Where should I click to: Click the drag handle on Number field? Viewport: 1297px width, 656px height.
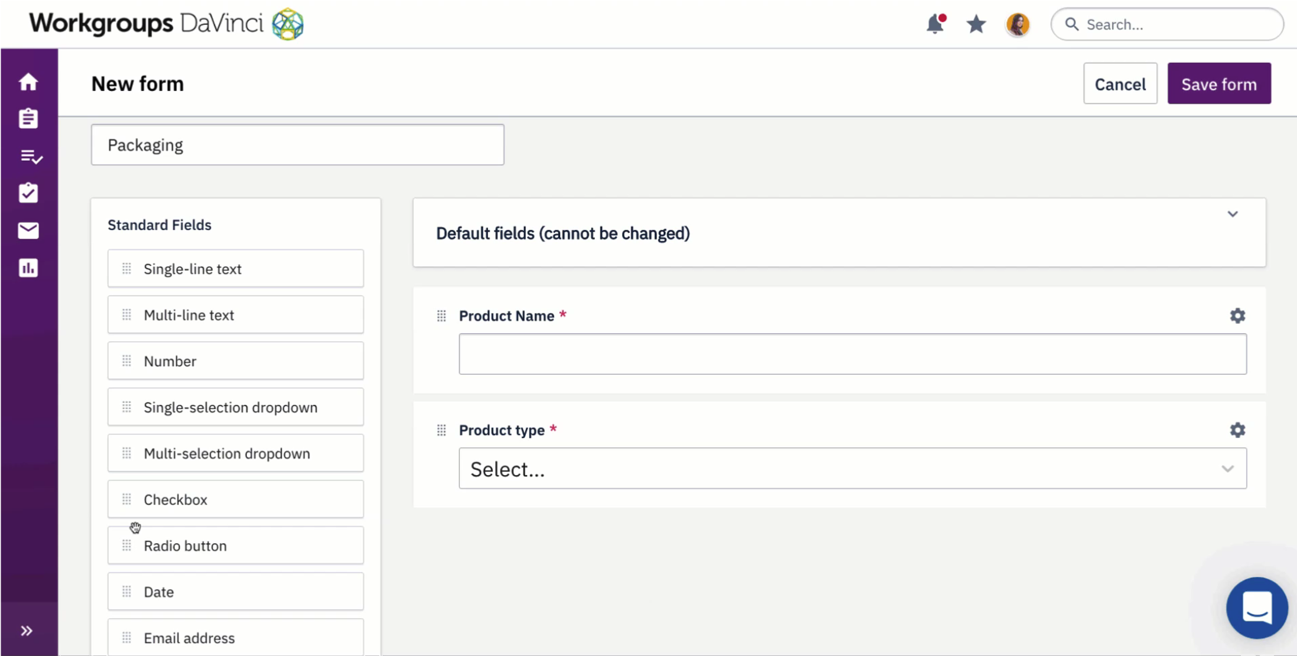coord(126,361)
